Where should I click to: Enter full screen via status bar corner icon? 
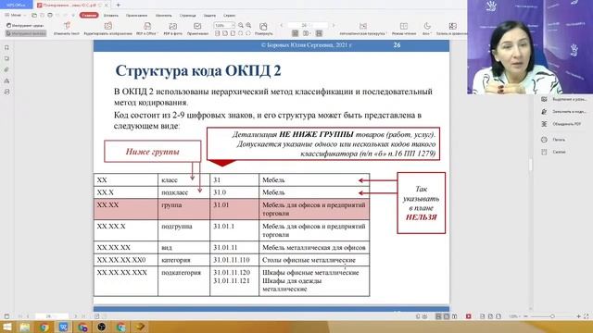[x=587, y=316]
